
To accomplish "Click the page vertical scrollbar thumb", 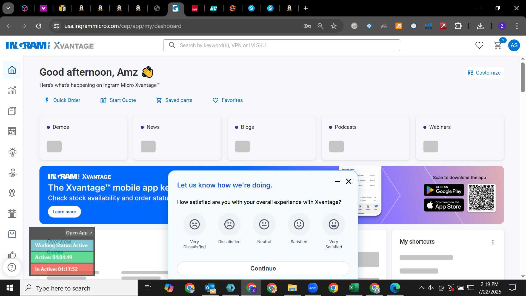I will click(523, 77).
